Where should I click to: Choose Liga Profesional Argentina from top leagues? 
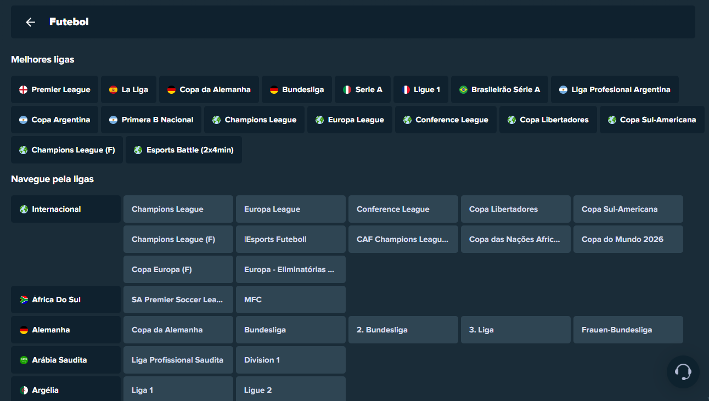point(615,89)
